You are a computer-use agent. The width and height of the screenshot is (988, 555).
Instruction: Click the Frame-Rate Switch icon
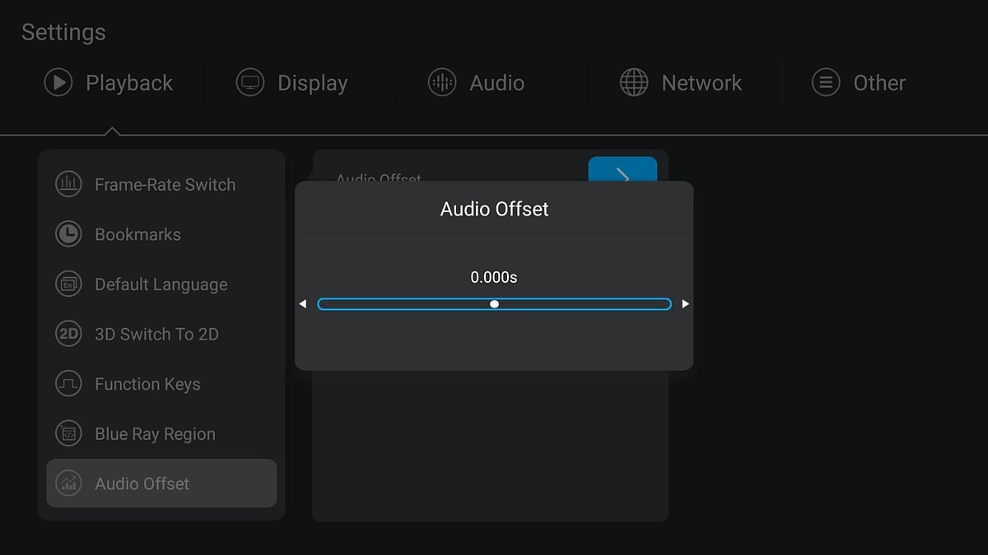68,184
